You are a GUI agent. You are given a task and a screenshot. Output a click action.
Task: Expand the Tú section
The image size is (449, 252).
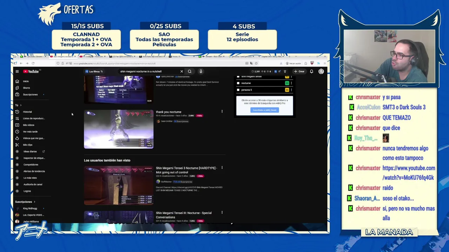(x=18, y=105)
